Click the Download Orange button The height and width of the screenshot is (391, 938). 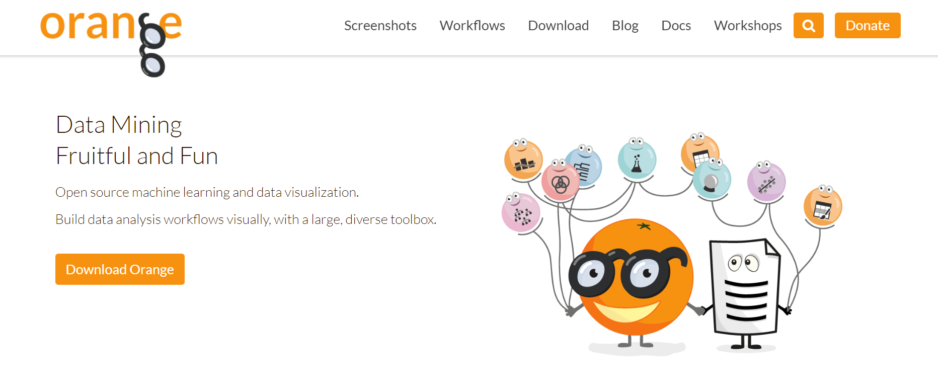coord(120,269)
